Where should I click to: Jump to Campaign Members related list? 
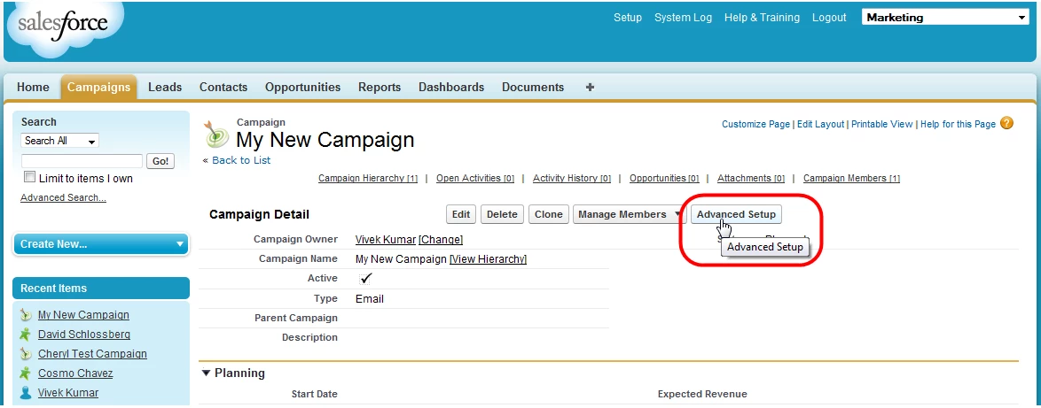click(x=852, y=178)
